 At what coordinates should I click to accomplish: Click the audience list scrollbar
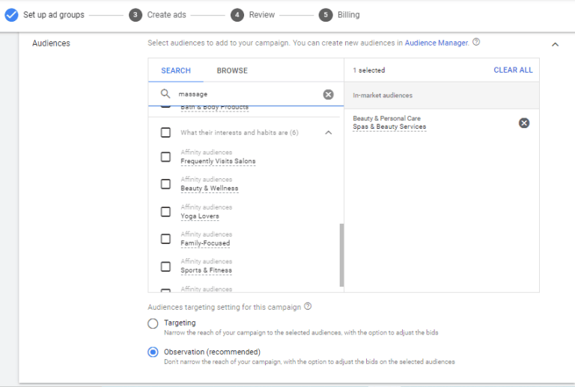click(x=341, y=255)
